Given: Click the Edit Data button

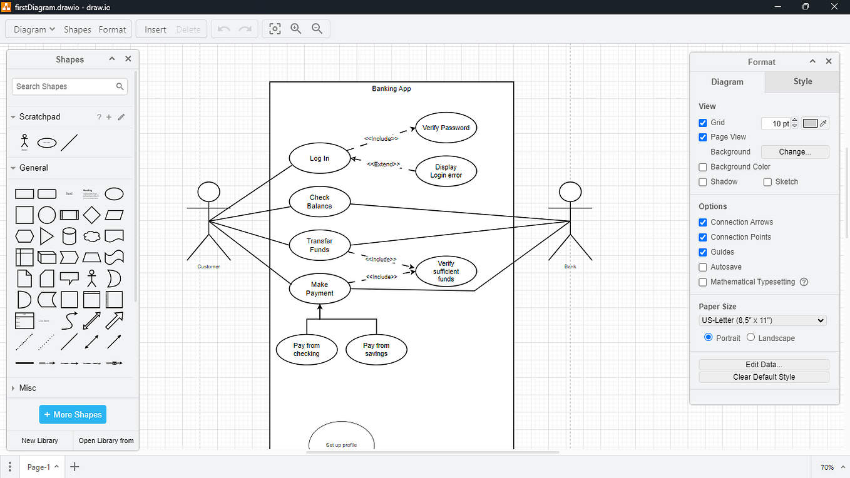Looking at the screenshot, I should click(x=764, y=364).
